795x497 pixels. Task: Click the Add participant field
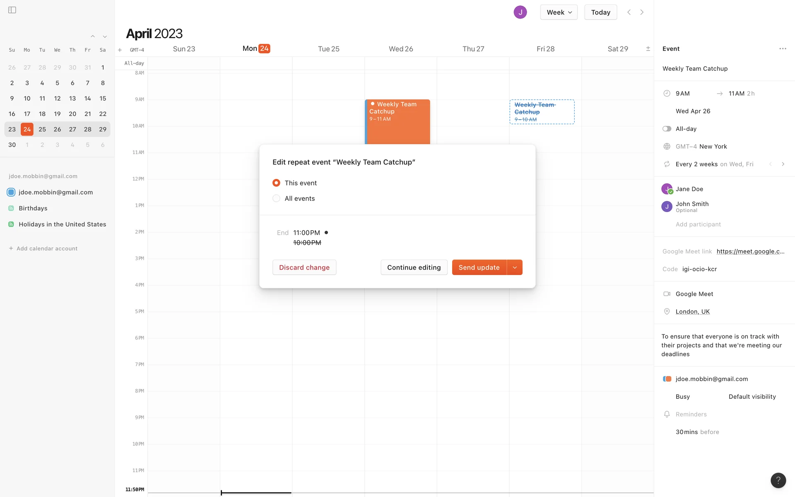[698, 224]
